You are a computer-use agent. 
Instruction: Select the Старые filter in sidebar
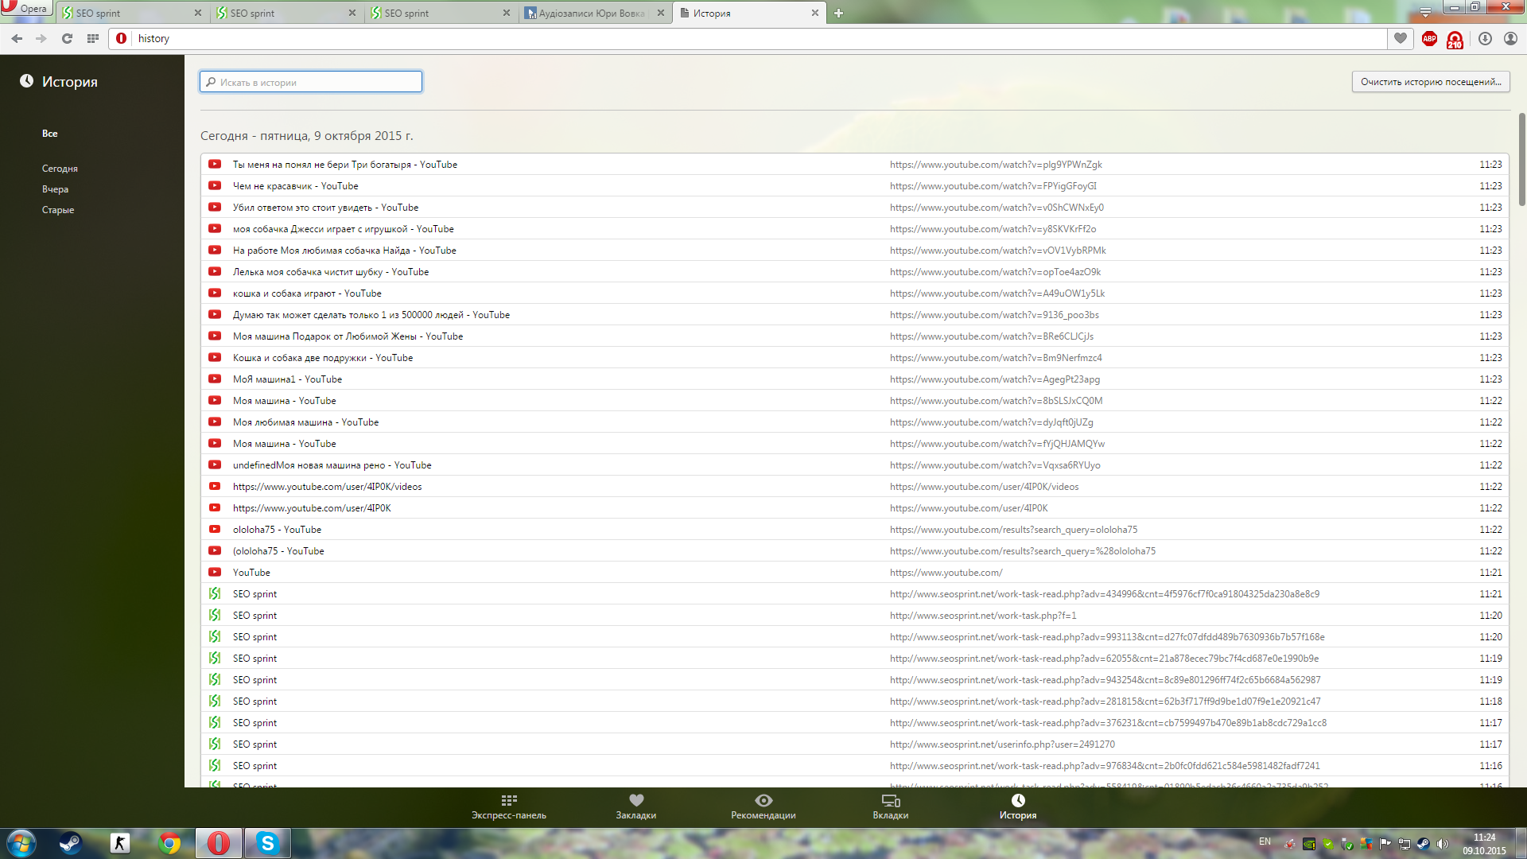(58, 210)
